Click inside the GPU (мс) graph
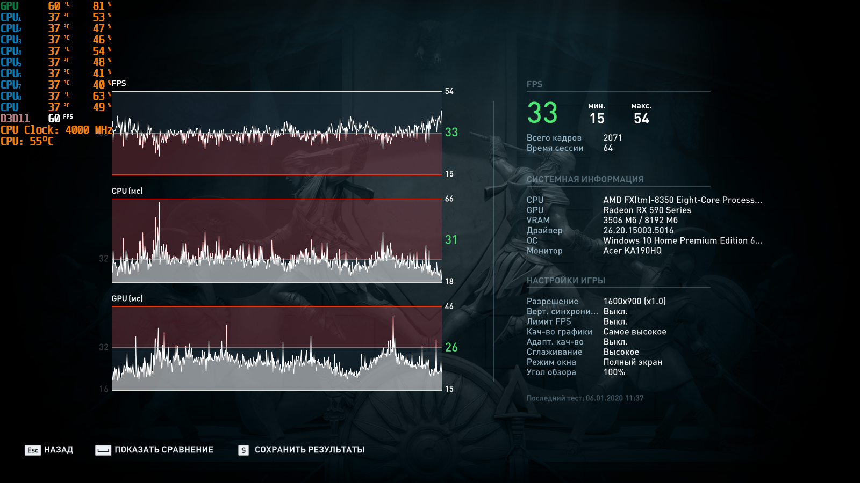Image resolution: width=860 pixels, height=483 pixels. click(277, 348)
